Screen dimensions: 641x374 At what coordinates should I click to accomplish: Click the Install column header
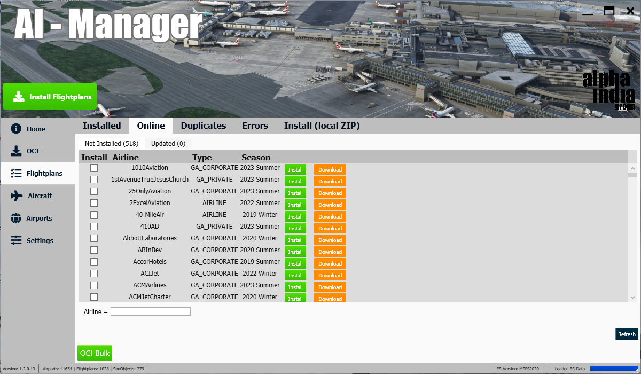(x=94, y=157)
